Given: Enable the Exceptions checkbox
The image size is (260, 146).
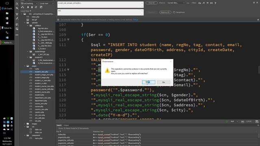Looking at the screenshot, I should point(174,12).
